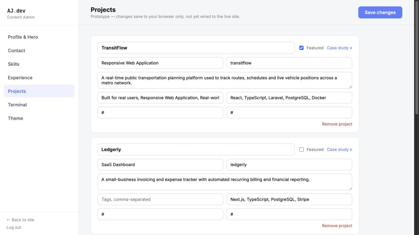Open the Skills section
The height and width of the screenshot is (235, 419).
[39, 64]
